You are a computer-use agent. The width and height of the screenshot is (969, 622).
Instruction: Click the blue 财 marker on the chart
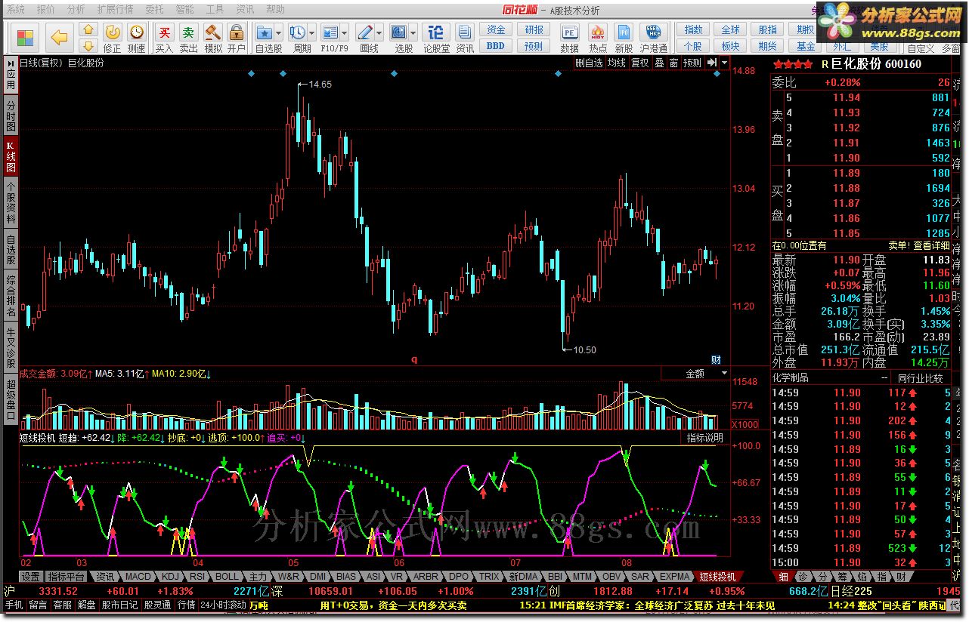717,359
